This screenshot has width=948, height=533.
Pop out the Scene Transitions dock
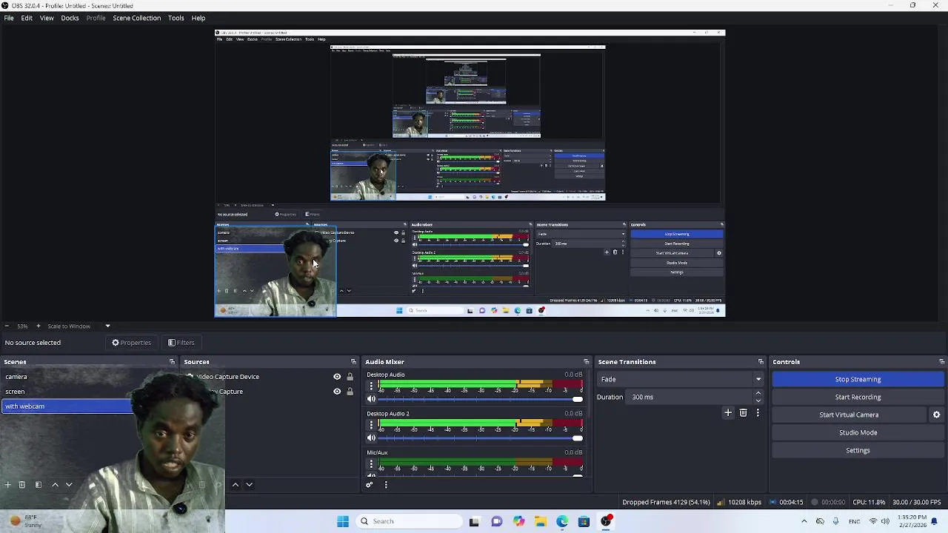pos(761,362)
